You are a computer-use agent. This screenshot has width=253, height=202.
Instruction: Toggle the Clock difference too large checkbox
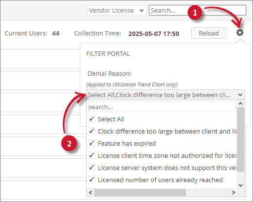91,131
